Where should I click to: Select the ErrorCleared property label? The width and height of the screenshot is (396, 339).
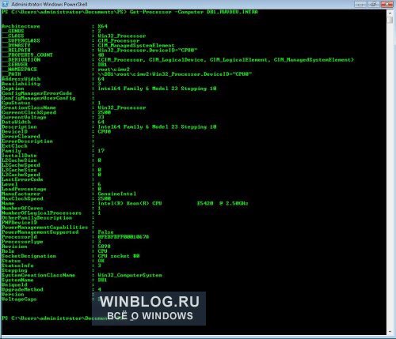point(21,136)
